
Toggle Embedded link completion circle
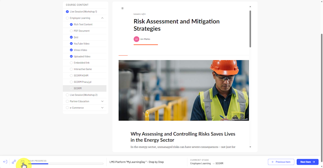(71, 63)
